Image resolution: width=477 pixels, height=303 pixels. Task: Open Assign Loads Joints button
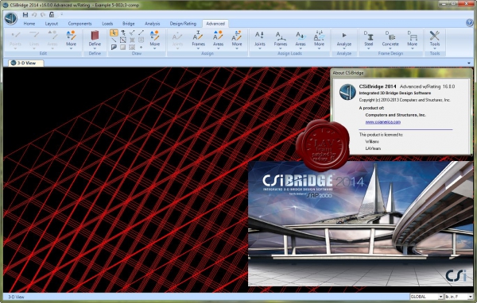tap(259, 39)
